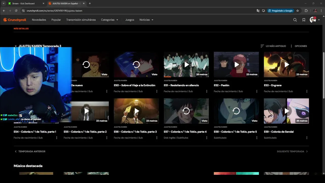Viewport: 325px width, 183px height.
Task: Open the OPCIONES menu
Action: click(x=298, y=46)
